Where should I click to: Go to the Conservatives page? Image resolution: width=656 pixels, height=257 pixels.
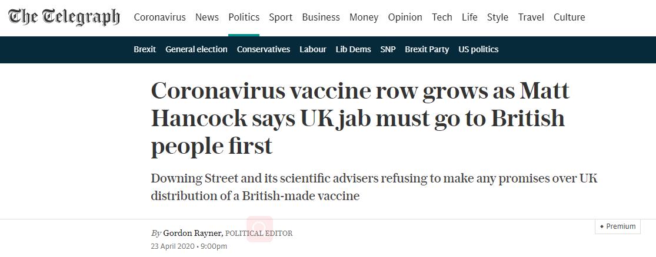[263, 49]
